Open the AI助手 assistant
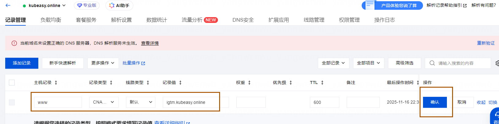499x124 pixels. pos(119,5)
